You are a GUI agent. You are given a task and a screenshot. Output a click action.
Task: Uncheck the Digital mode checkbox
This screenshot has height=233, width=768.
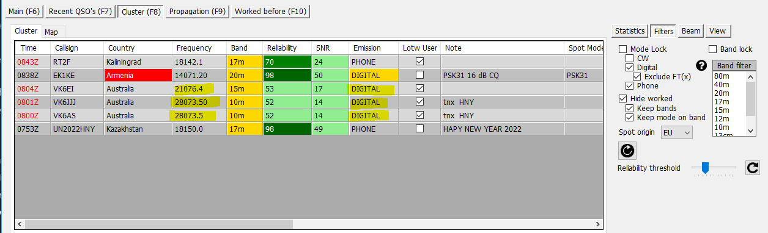[629, 68]
